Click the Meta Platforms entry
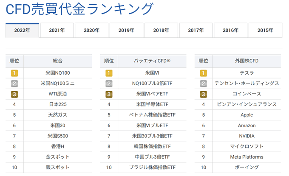The width and height of the screenshot is (289, 176). [x=247, y=157]
